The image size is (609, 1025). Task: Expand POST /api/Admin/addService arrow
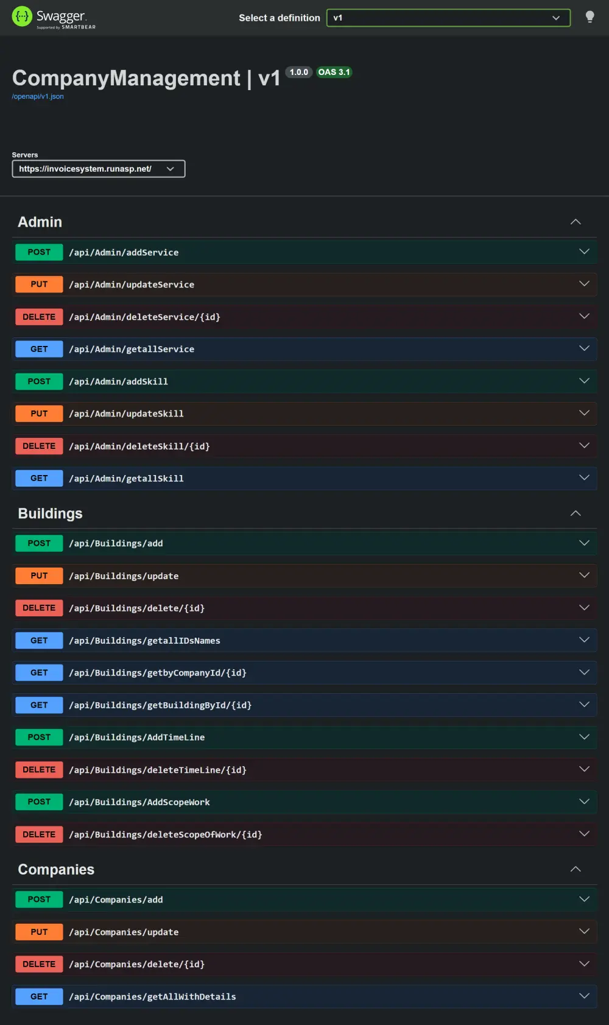[584, 252]
